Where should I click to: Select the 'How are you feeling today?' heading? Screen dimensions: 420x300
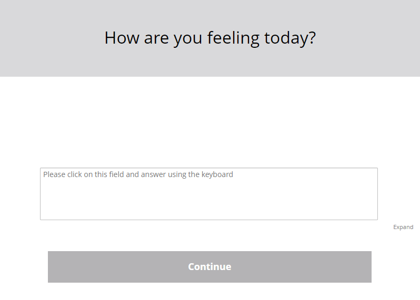tap(209, 38)
